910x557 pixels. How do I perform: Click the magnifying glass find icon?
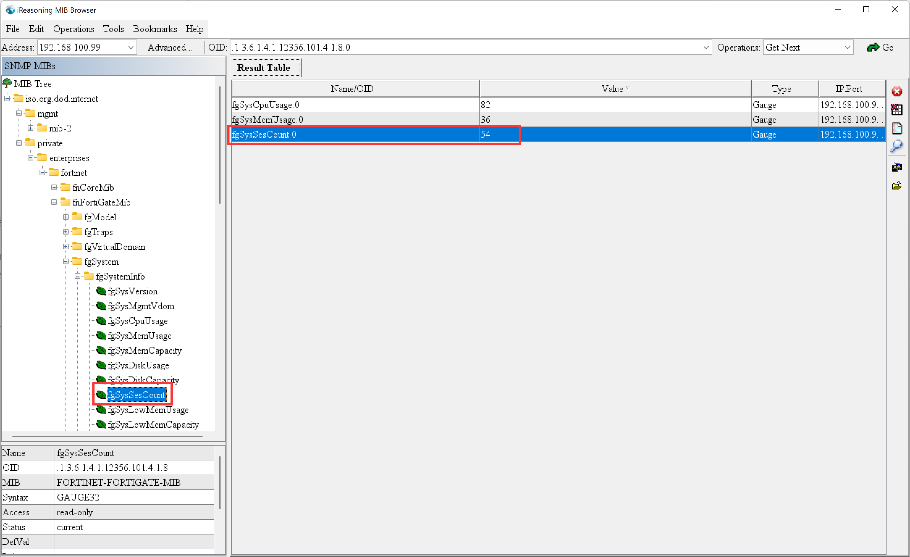[896, 147]
